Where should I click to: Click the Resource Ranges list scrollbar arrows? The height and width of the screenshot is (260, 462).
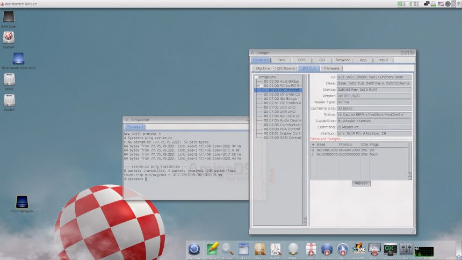click(410, 176)
